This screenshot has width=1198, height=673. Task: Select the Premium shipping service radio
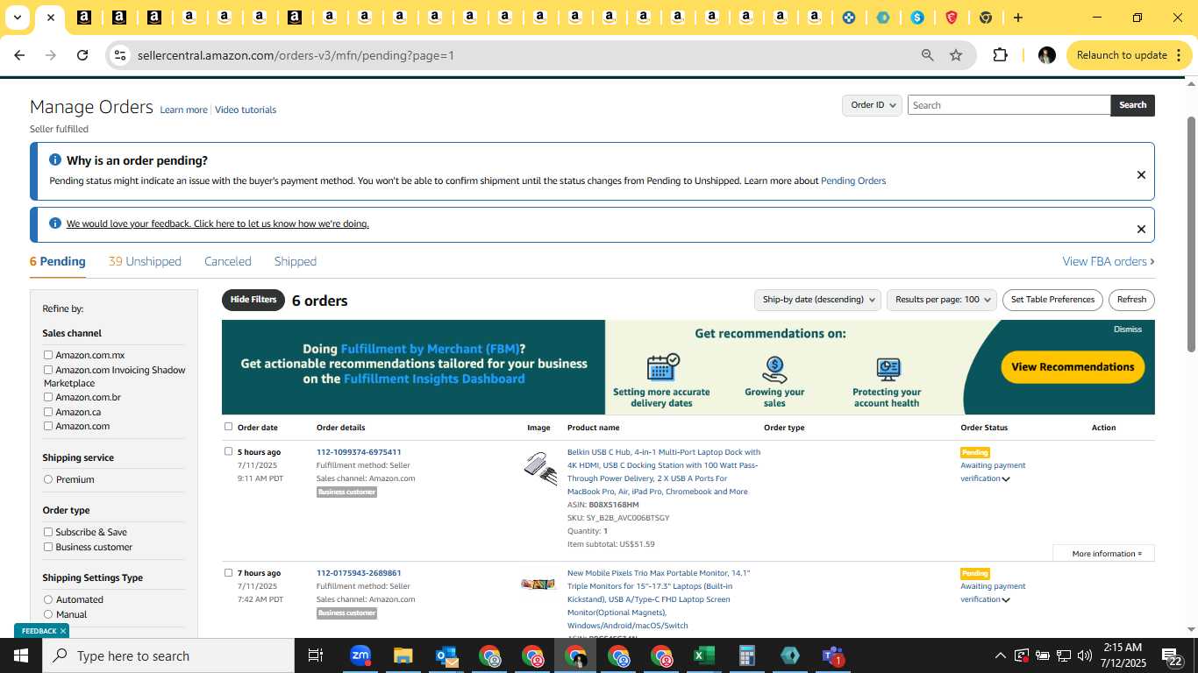48,479
